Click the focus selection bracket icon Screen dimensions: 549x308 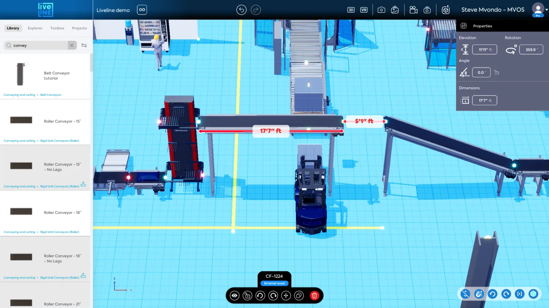pos(520,294)
